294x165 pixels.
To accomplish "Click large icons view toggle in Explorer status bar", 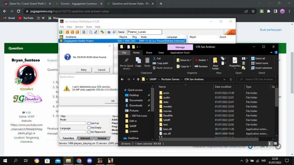I will (x=275, y=144).
